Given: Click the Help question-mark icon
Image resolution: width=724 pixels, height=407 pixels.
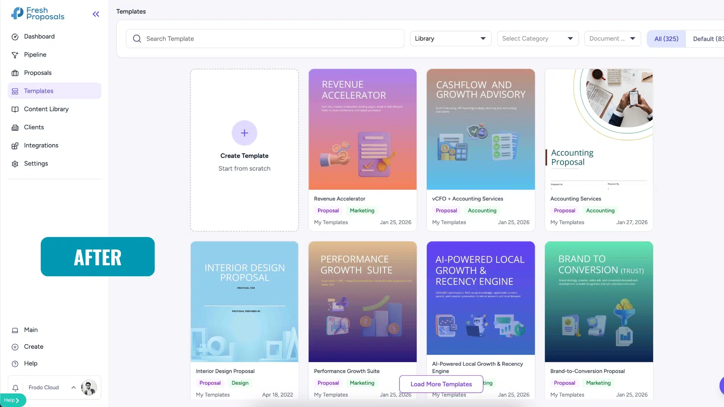Looking at the screenshot, I should pyautogui.click(x=15, y=364).
